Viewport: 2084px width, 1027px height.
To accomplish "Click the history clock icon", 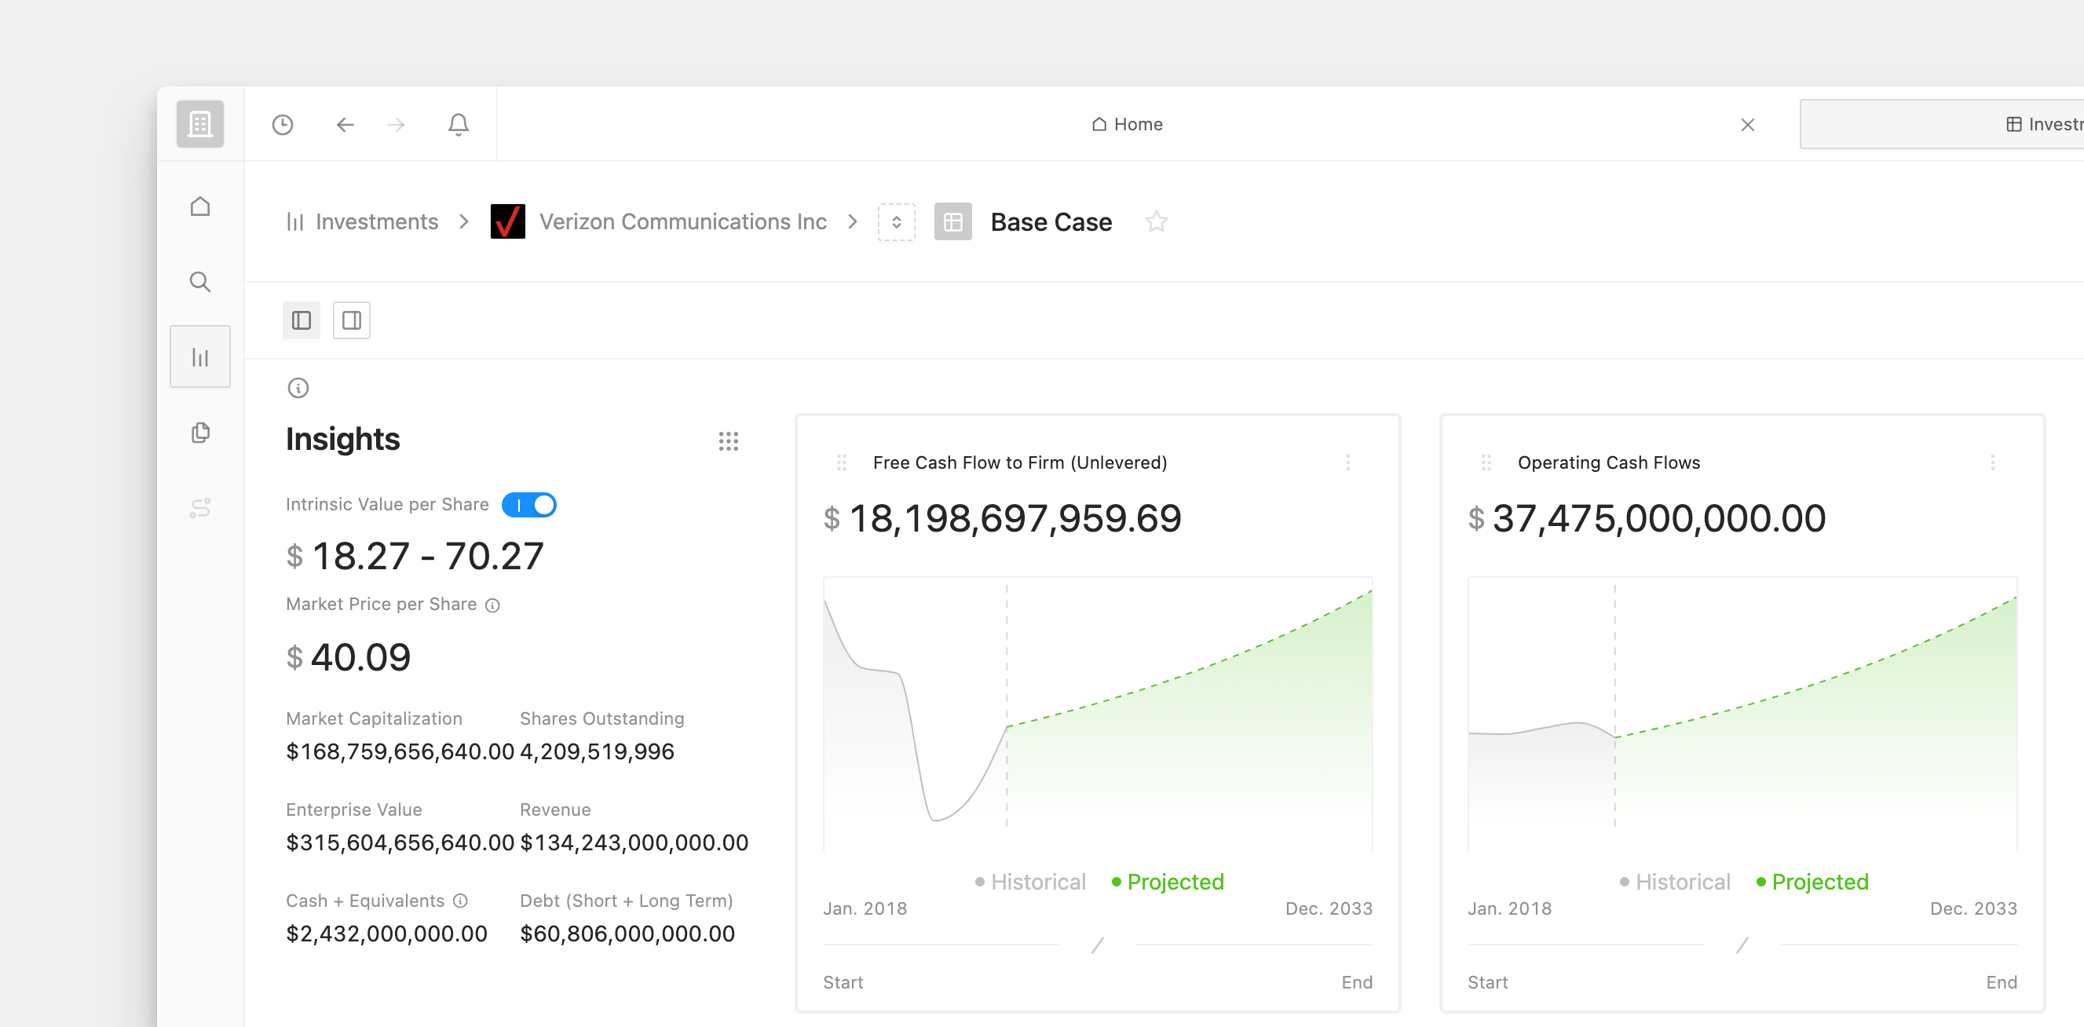I will point(283,124).
